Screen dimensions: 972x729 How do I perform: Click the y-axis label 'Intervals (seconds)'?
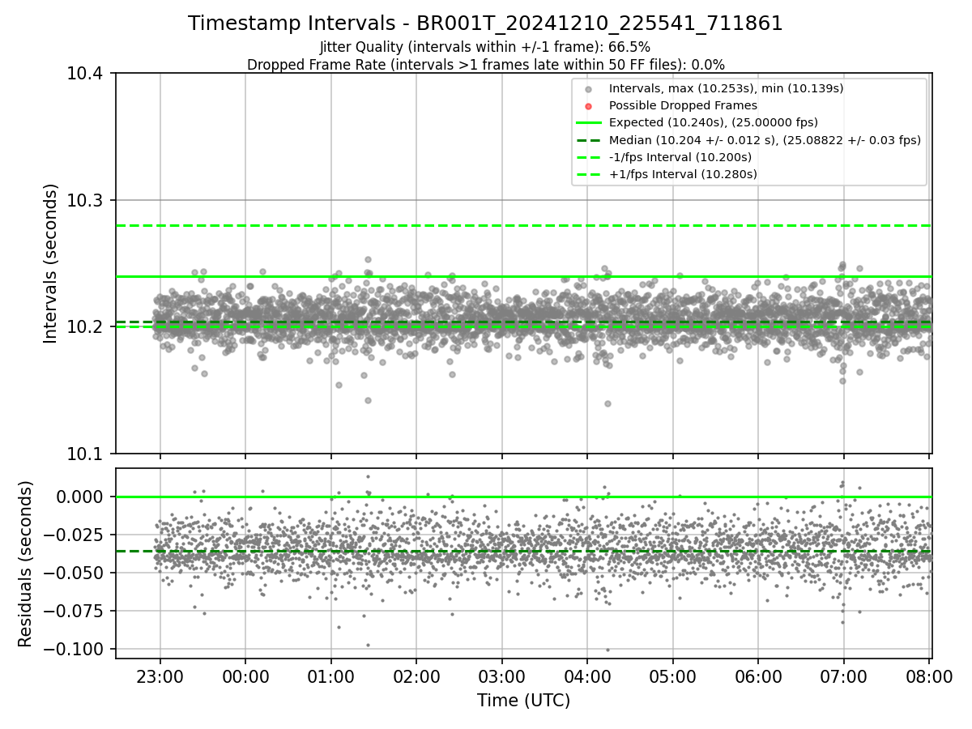(x=51, y=263)
